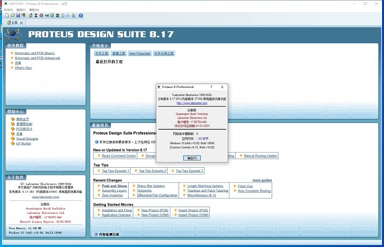Screen dimensions: 384x247
Task: Click the blue Help question-mark icon
Action: [81, 15]
